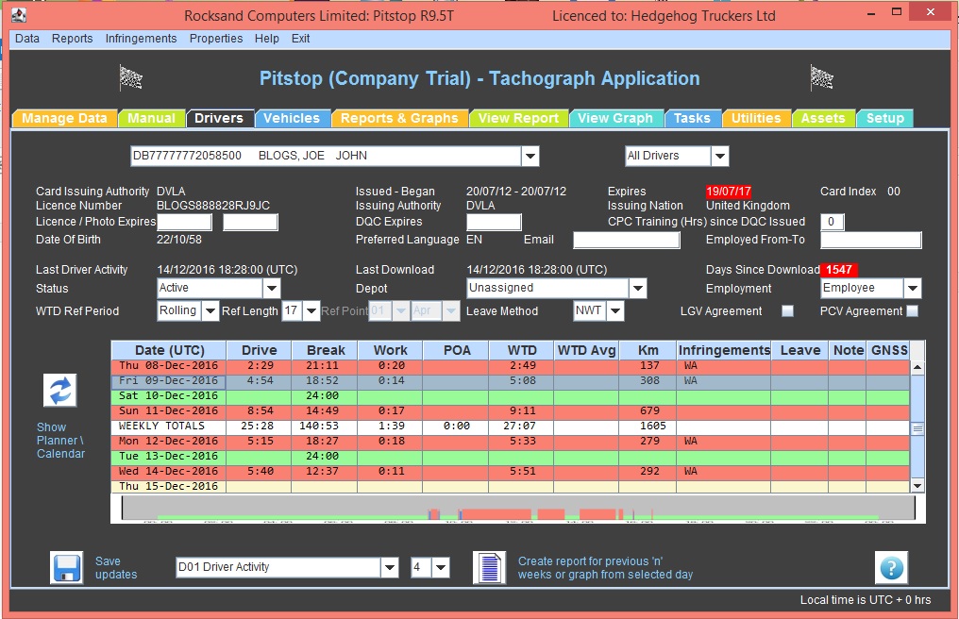Switch to the Tasks tab

692,118
